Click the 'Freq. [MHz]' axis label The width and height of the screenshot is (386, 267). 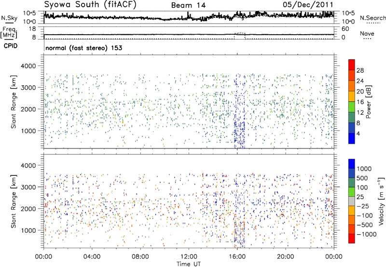point(9,32)
